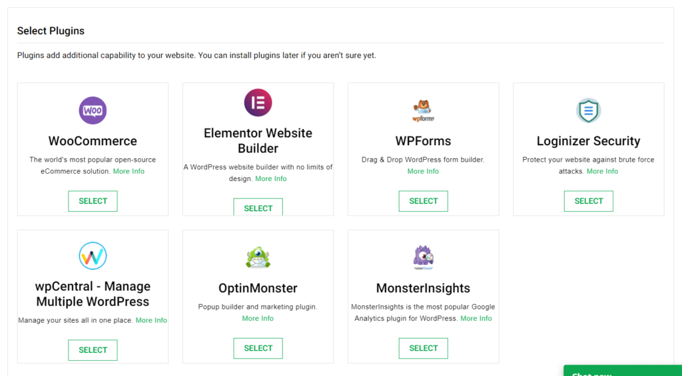Select the WooCommerce plugin
Viewport: 682px width, 376px height.
click(93, 201)
